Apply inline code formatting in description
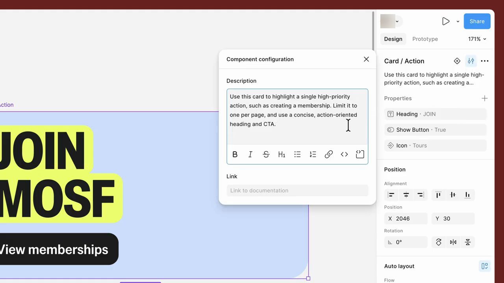Image resolution: width=504 pixels, height=283 pixels. click(x=344, y=154)
